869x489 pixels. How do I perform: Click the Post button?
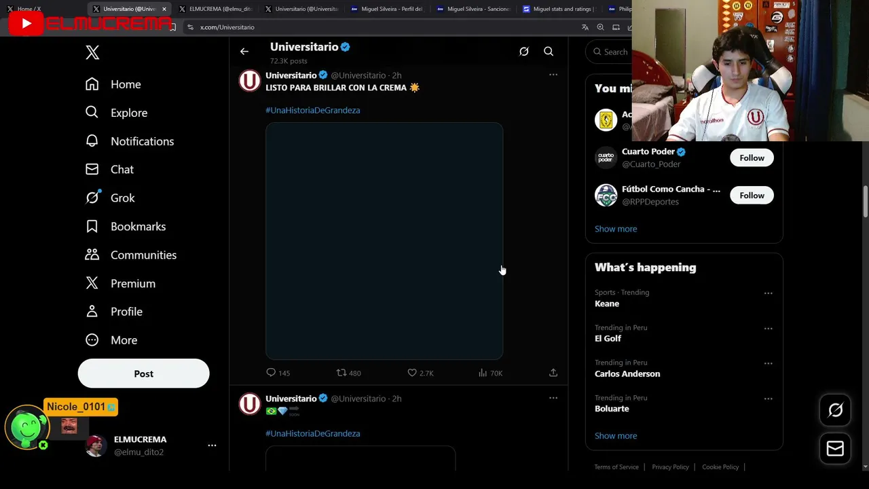143,374
